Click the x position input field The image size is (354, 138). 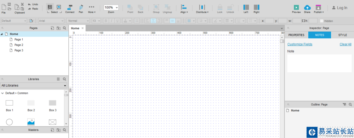[x=269, y=21]
